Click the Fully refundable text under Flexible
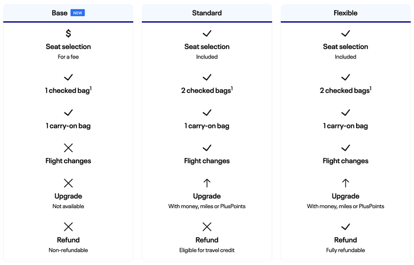 pos(345,250)
